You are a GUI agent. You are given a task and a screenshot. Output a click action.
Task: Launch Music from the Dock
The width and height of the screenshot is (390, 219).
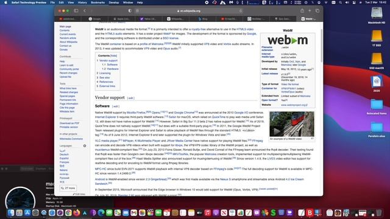coord(207,212)
